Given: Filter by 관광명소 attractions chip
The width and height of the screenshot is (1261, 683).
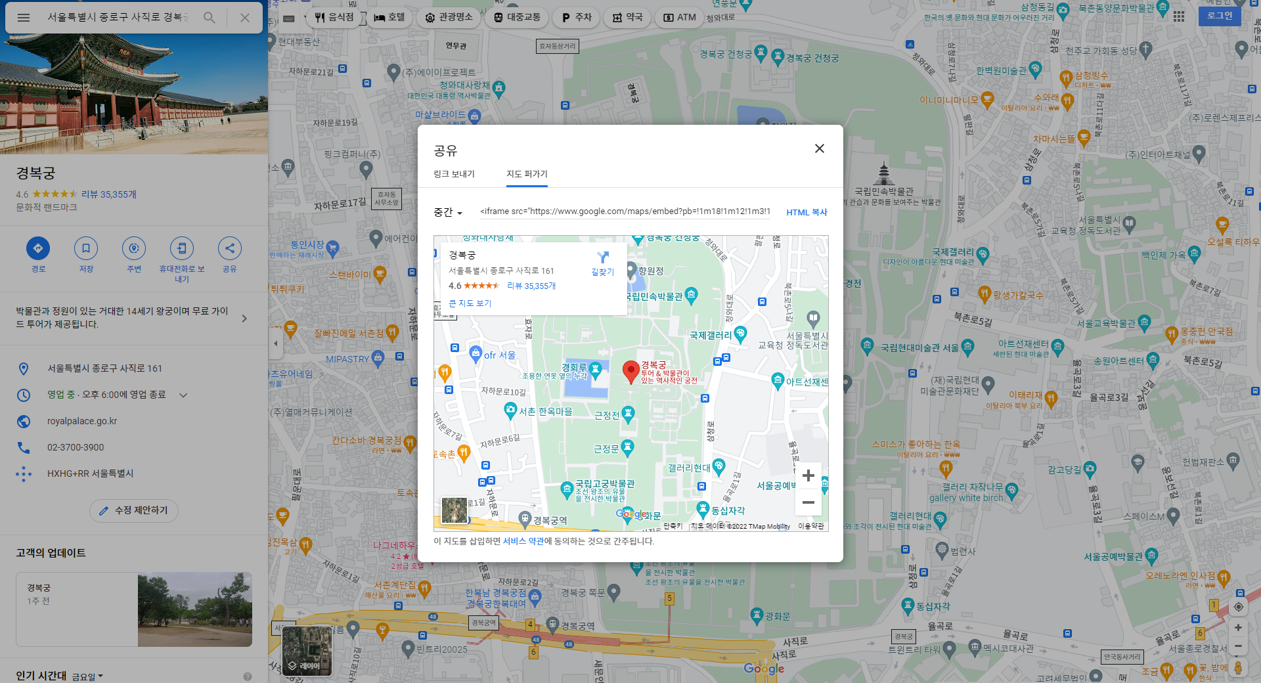Looking at the screenshot, I should 449,17.
